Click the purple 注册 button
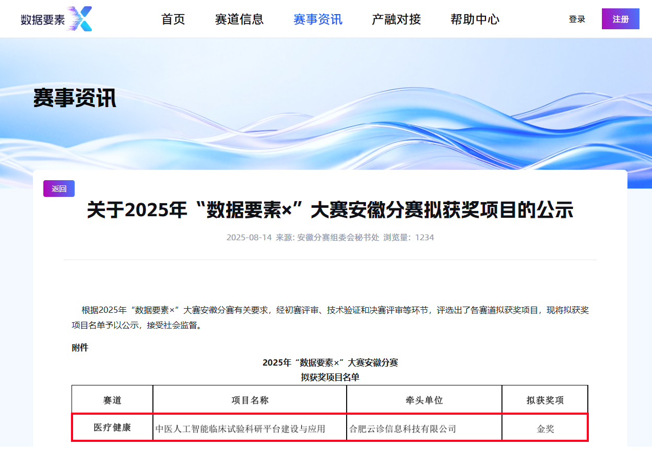The image size is (652, 457). click(x=621, y=19)
